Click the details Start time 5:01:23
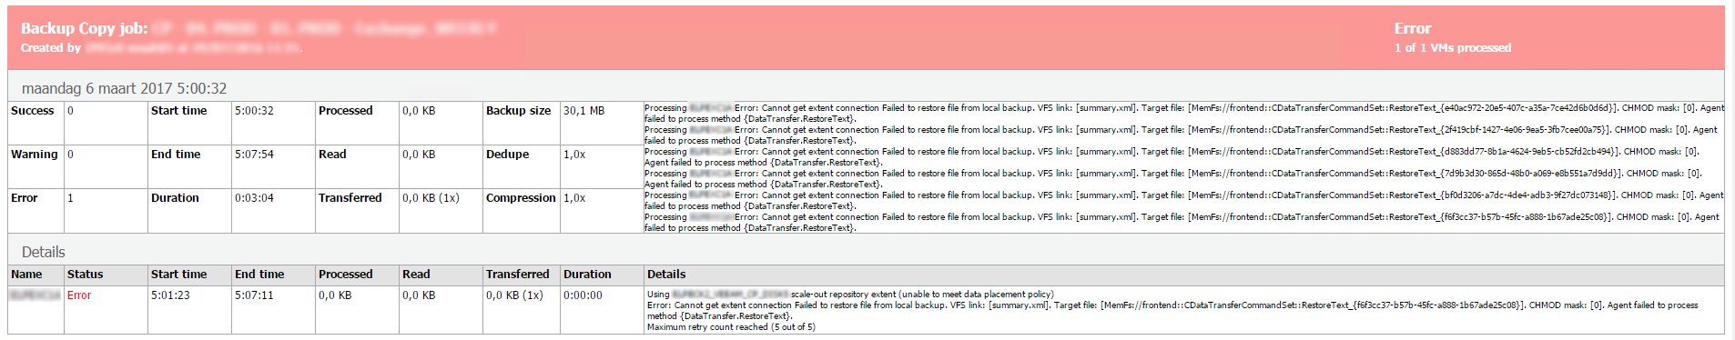The image size is (1735, 340). pyautogui.click(x=170, y=295)
